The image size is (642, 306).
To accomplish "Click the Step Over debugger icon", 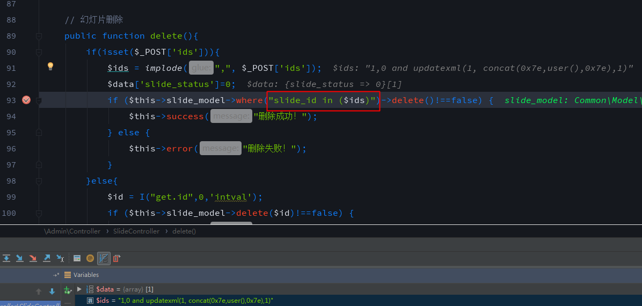I will coord(6,258).
